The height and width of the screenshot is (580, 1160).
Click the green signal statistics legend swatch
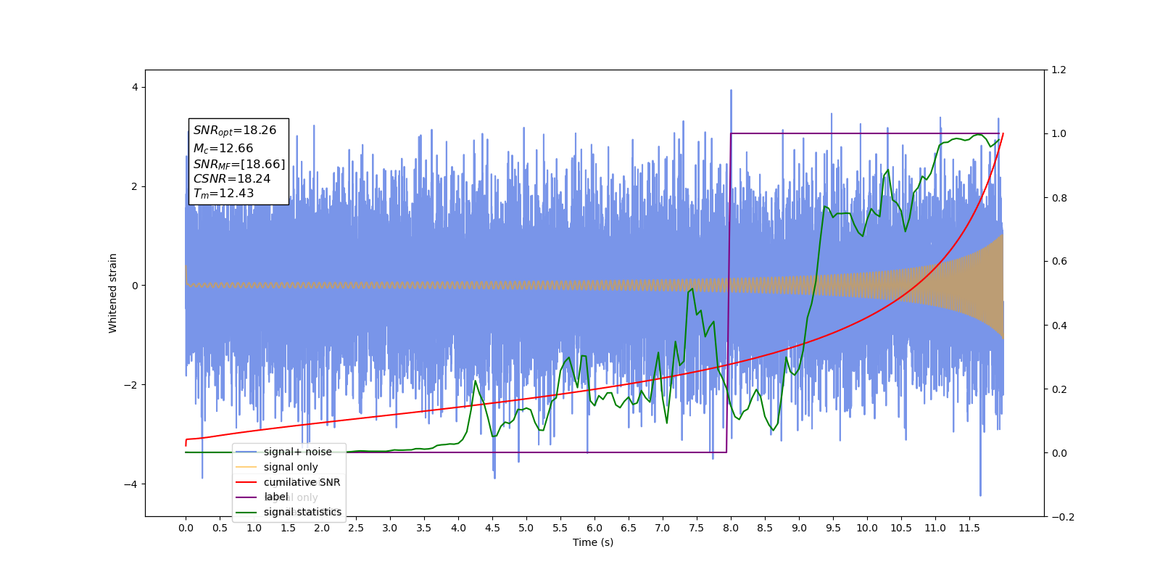[246, 512]
